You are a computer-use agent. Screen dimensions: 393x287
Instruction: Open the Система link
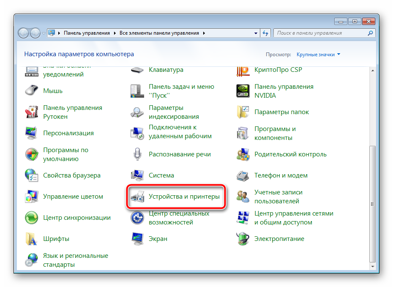pos(161,175)
